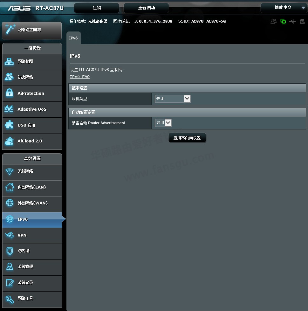Click the green network status icon
The image size is (308, 311).
(283, 21)
